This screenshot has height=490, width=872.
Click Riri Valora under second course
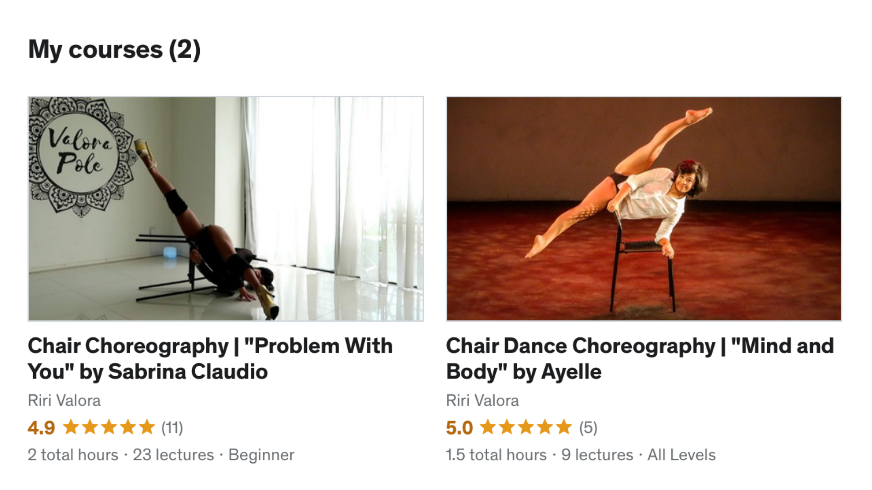pyautogui.click(x=482, y=401)
